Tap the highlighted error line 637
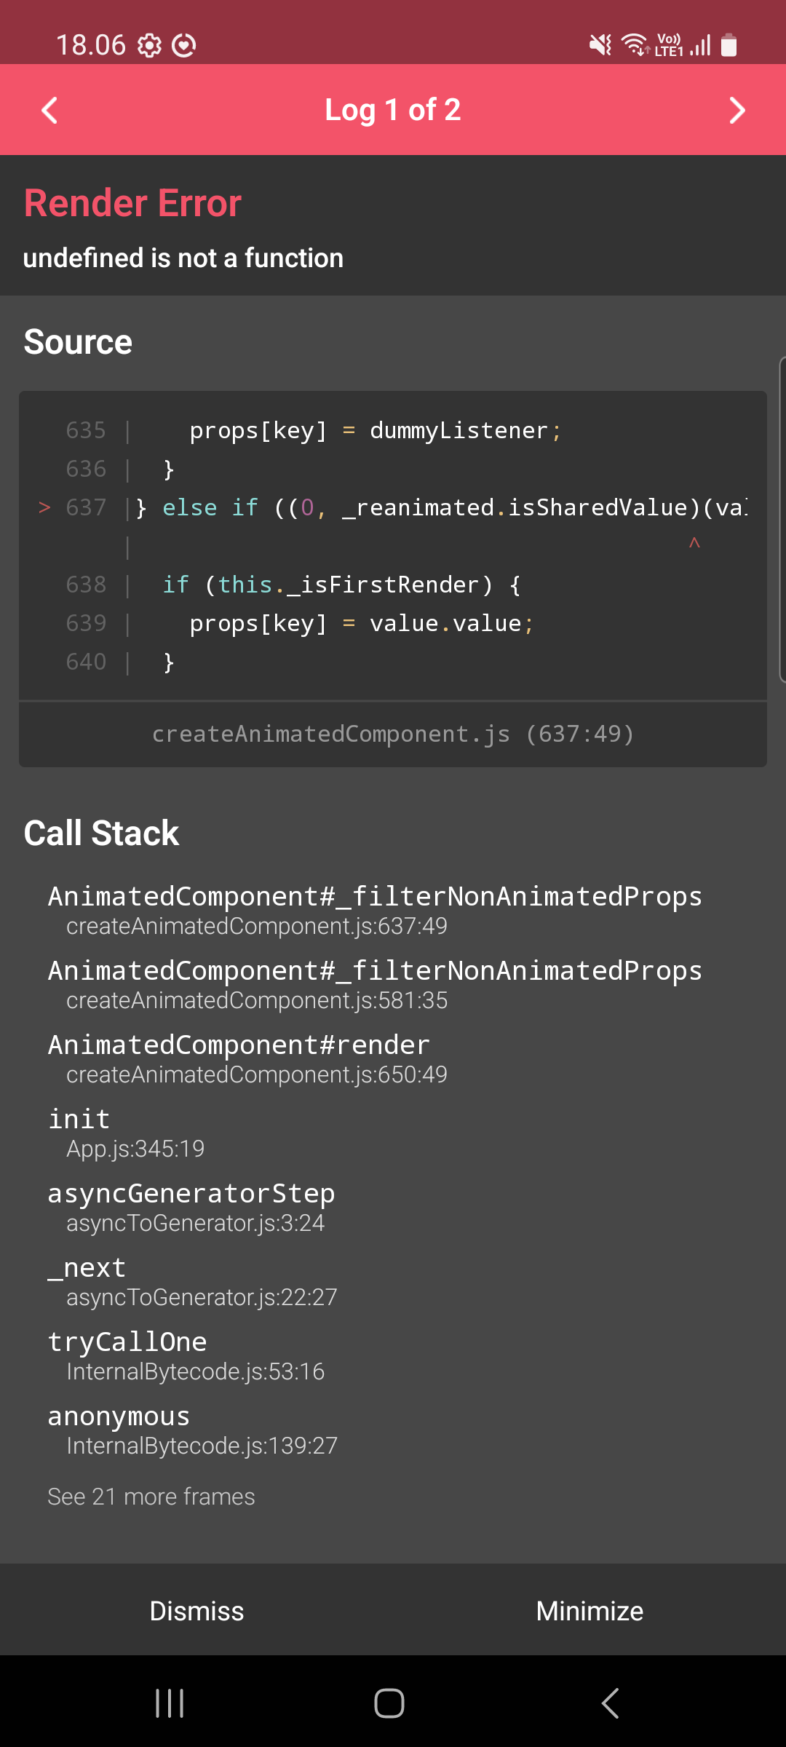786x1747 pixels. [393, 507]
